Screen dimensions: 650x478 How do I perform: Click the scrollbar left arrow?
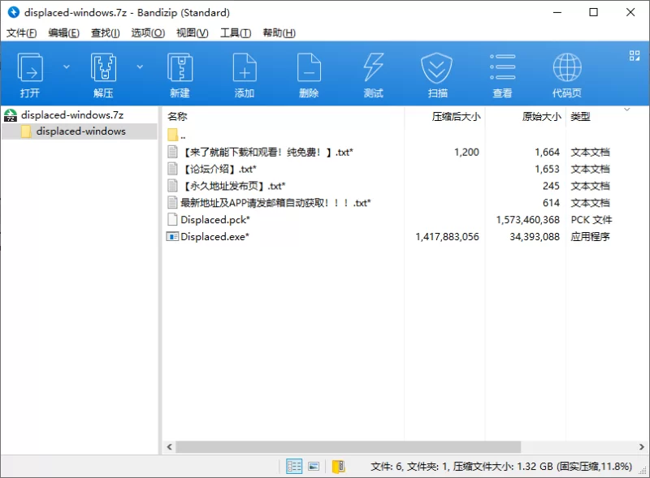click(169, 447)
